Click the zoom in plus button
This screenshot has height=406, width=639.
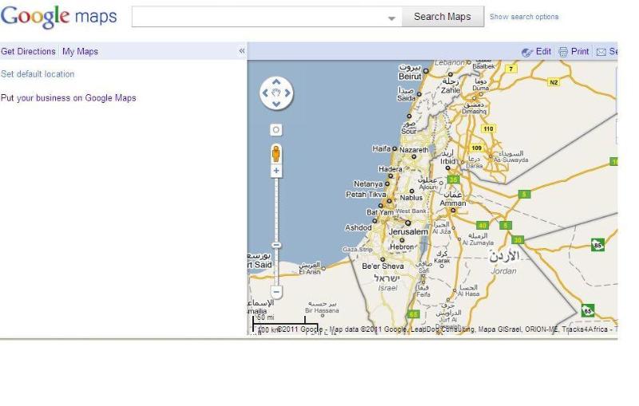click(276, 171)
